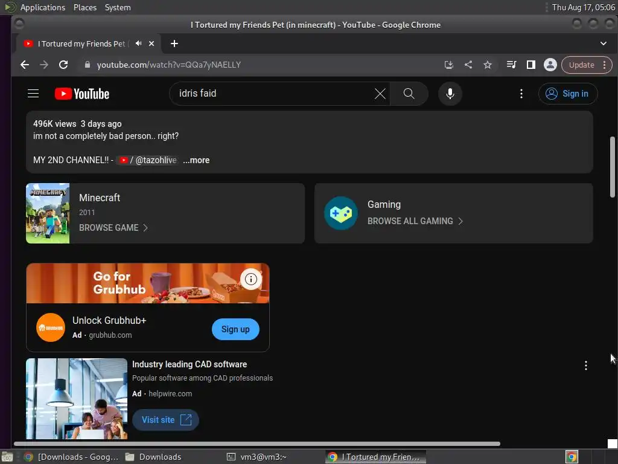Click the address bar URL

pyautogui.click(x=169, y=65)
